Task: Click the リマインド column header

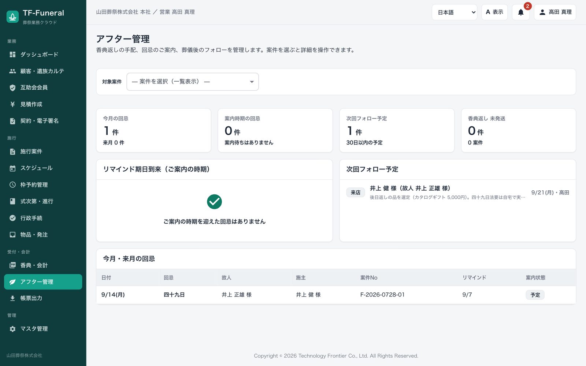Action: coord(474,278)
